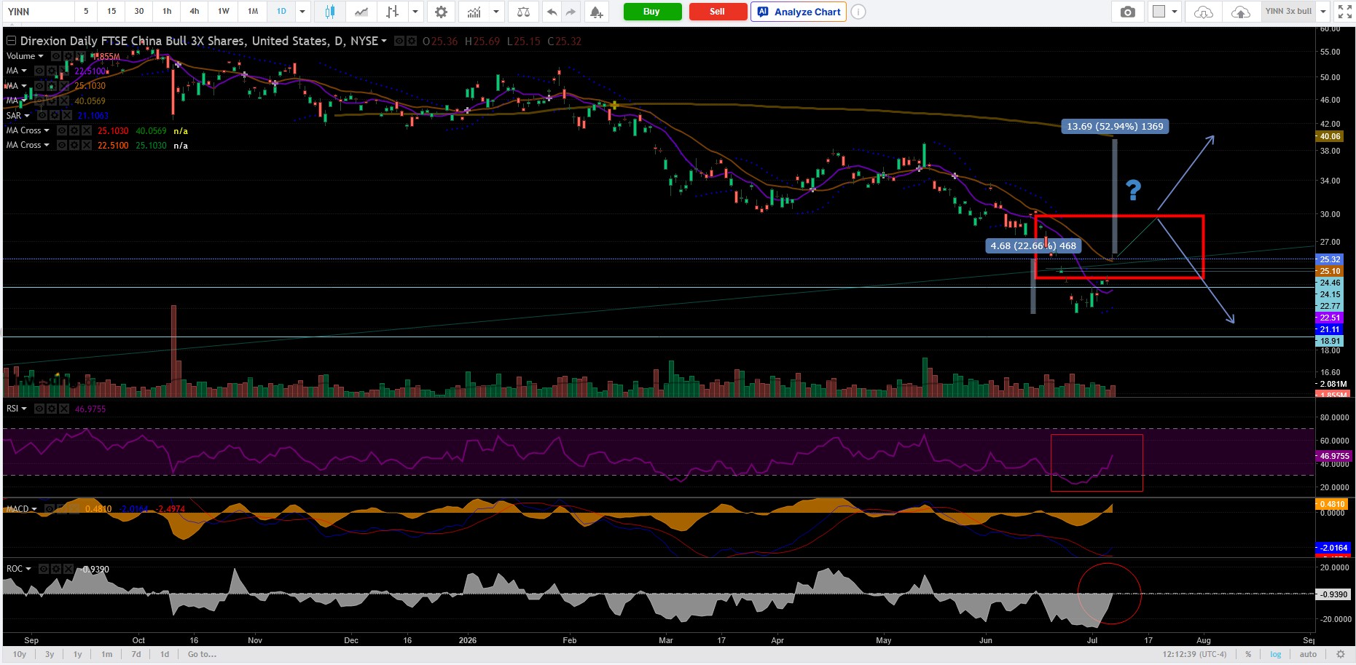1356x665 pixels.
Task: Open the layout color square selector
Action: coord(1159,12)
